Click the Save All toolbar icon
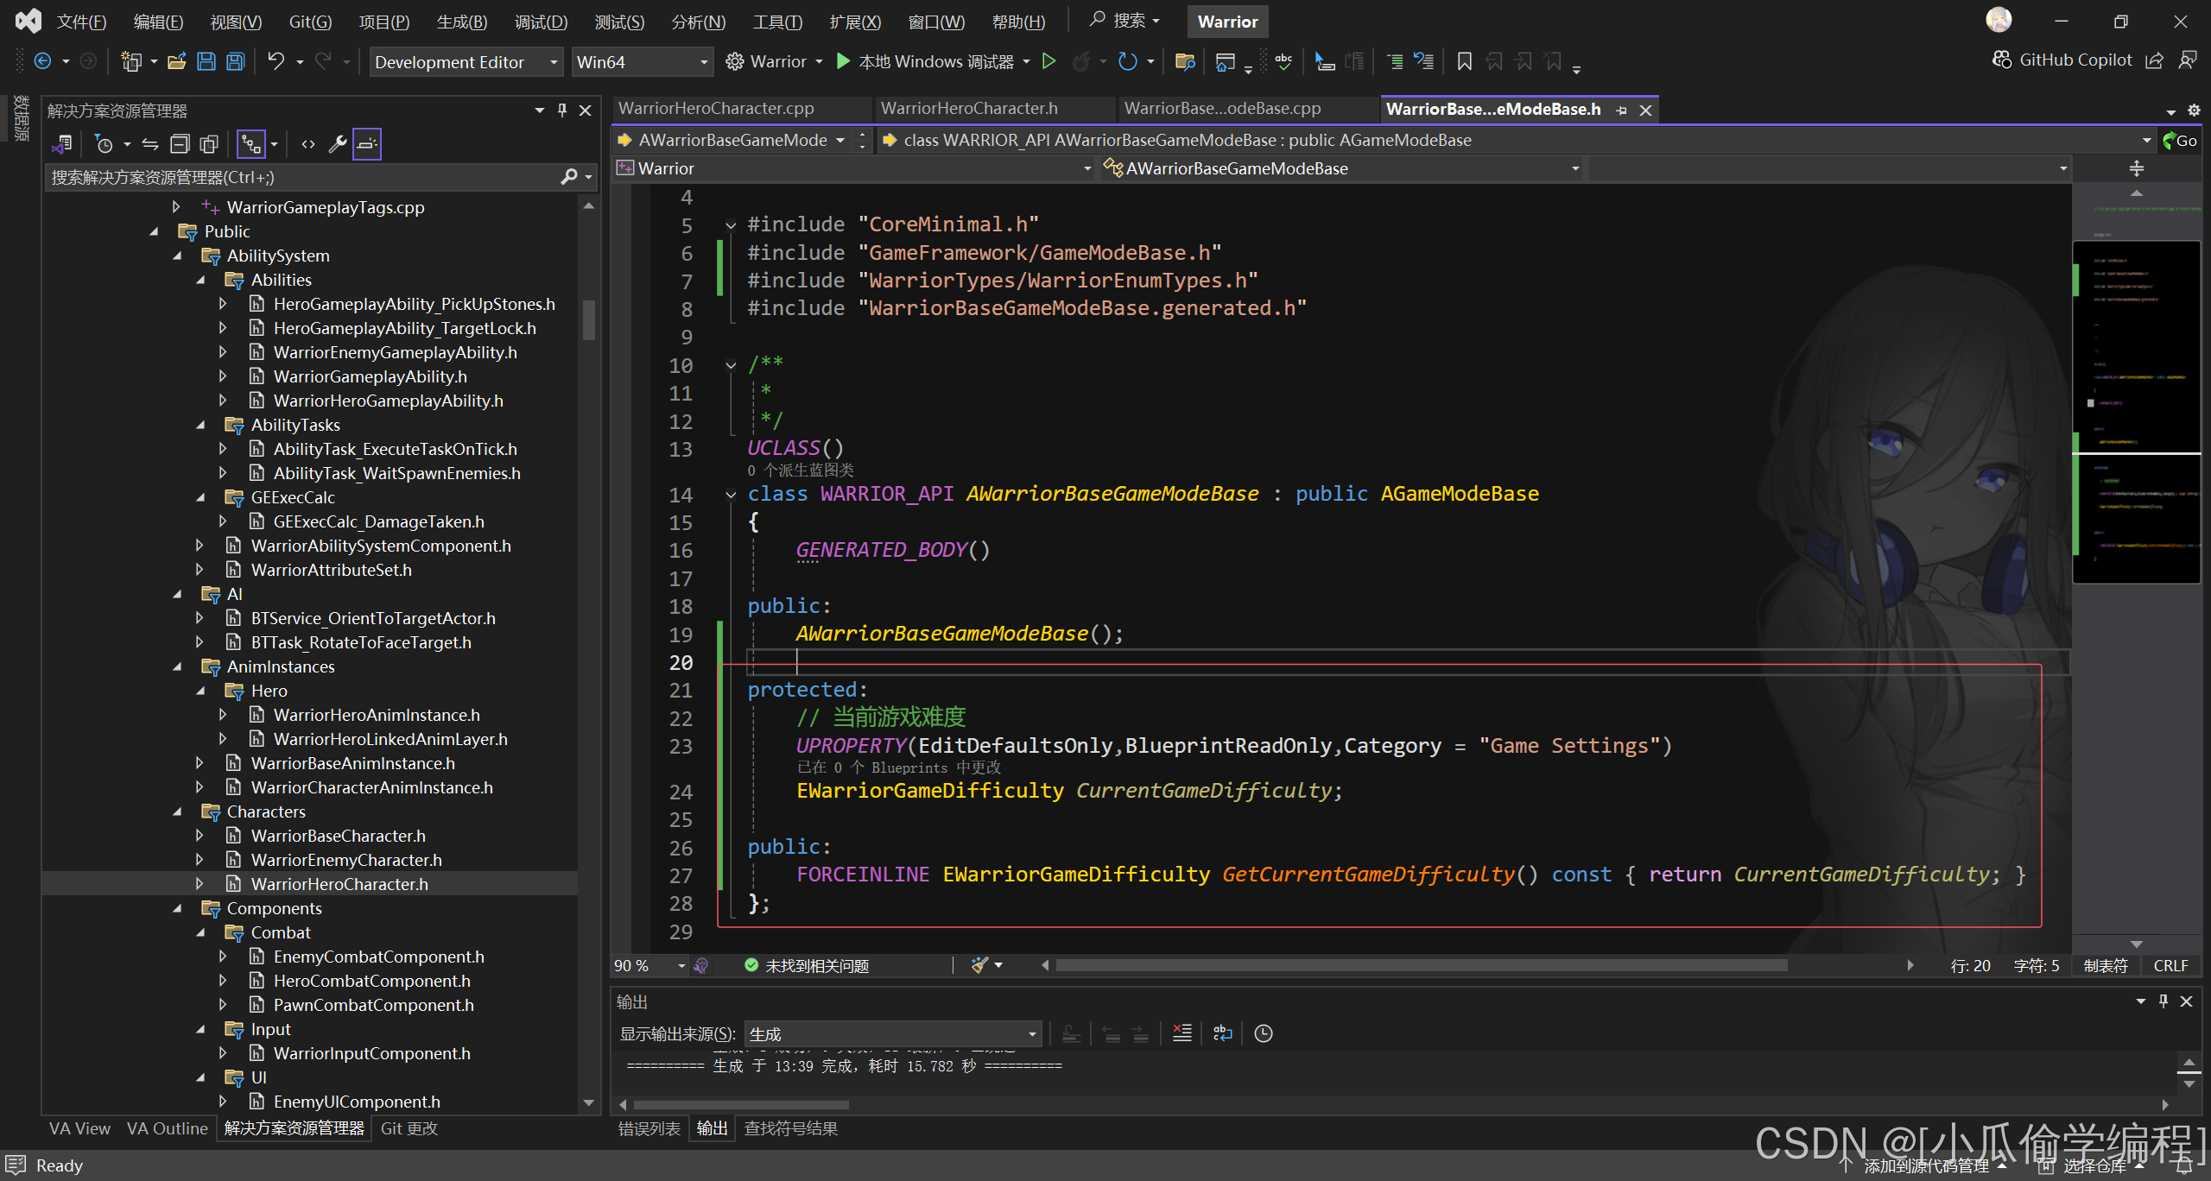 tap(235, 61)
